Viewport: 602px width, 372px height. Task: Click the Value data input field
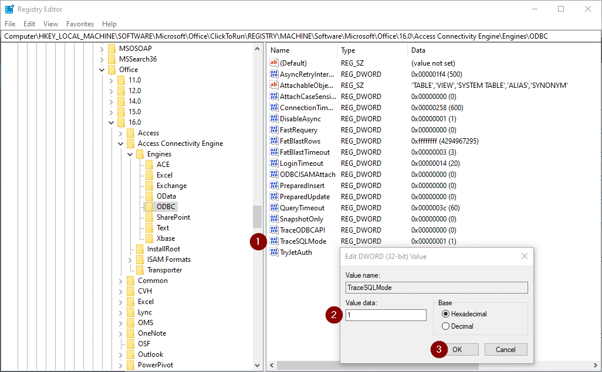click(386, 315)
